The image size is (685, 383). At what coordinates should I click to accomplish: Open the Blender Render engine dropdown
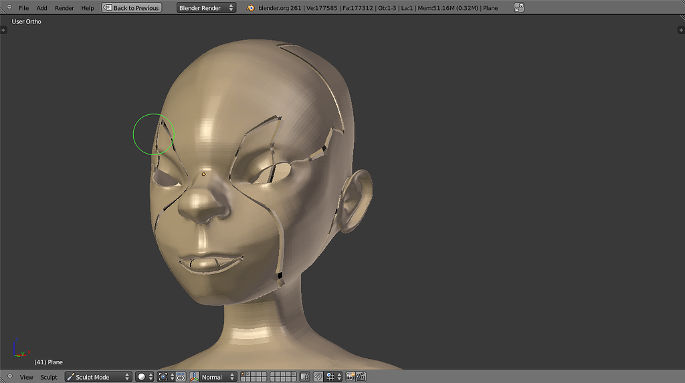(206, 8)
